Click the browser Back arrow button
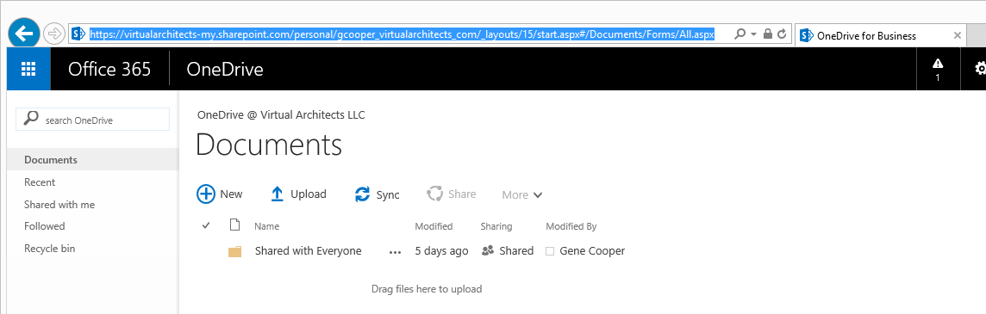This screenshot has width=986, height=314. [24, 34]
